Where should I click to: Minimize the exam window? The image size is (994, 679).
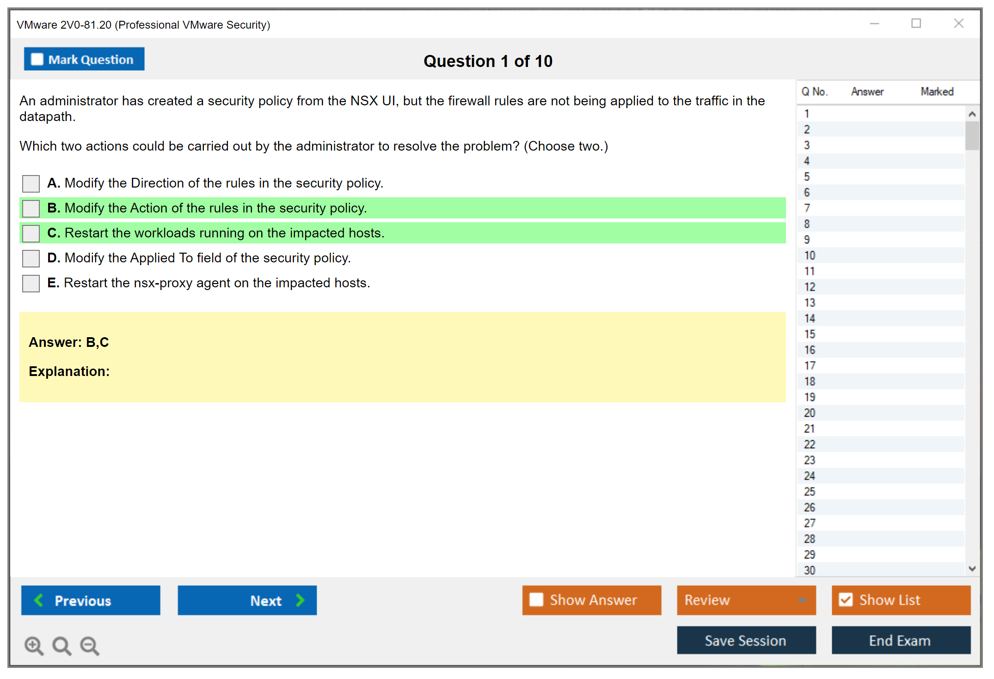pyautogui.click(x=874, y=24)
